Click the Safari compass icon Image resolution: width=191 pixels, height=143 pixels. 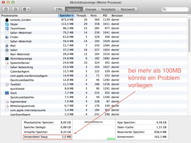[x=7, y=50]
